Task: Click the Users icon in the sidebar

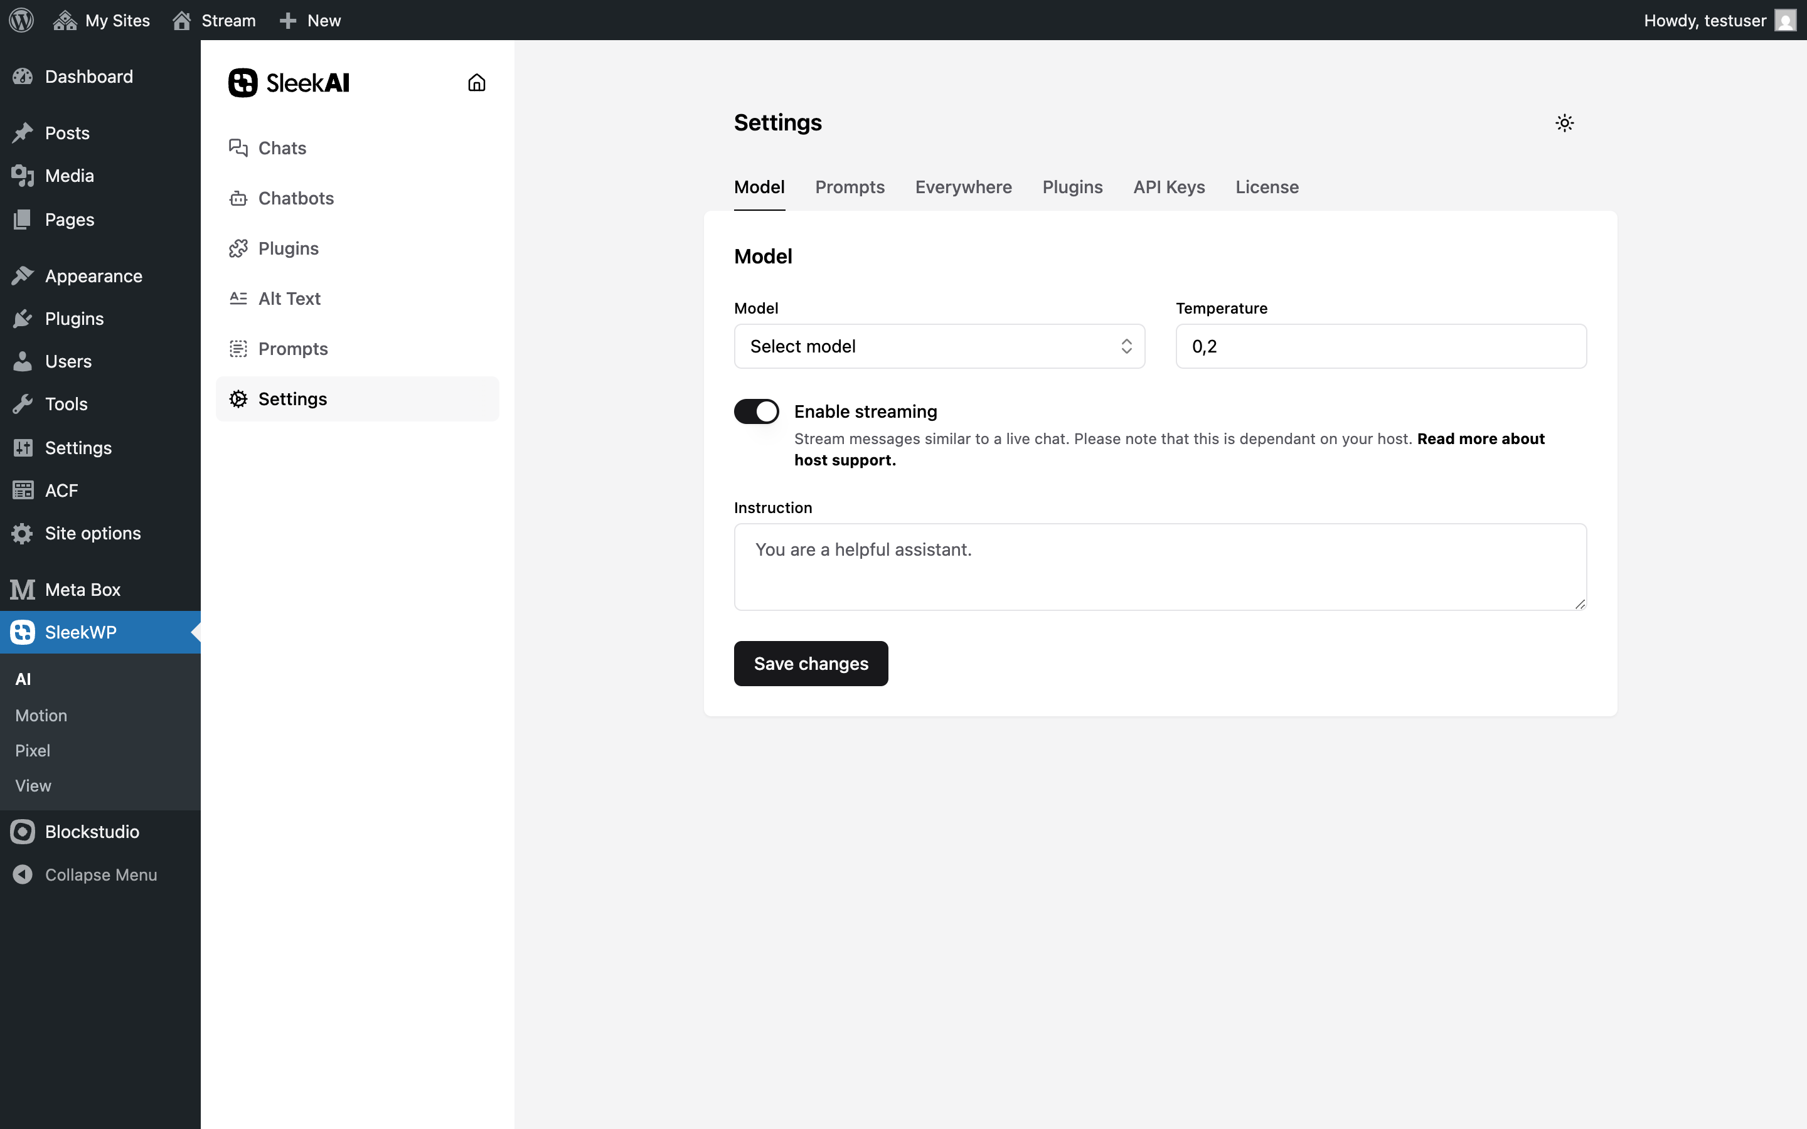Action: click(x=23, y=361)
